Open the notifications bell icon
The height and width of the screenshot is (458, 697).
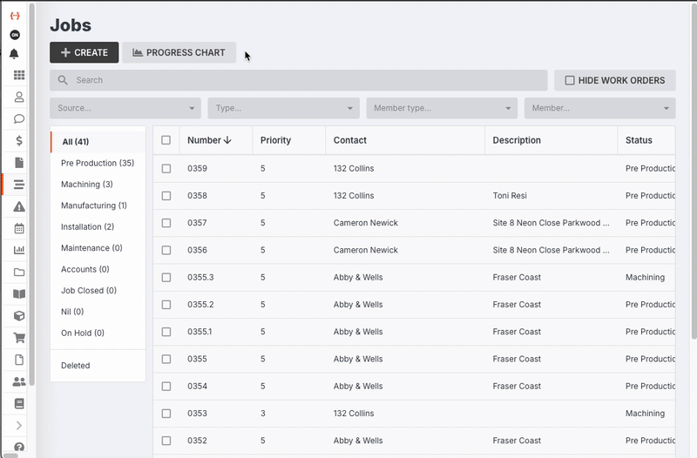[14, 54]
